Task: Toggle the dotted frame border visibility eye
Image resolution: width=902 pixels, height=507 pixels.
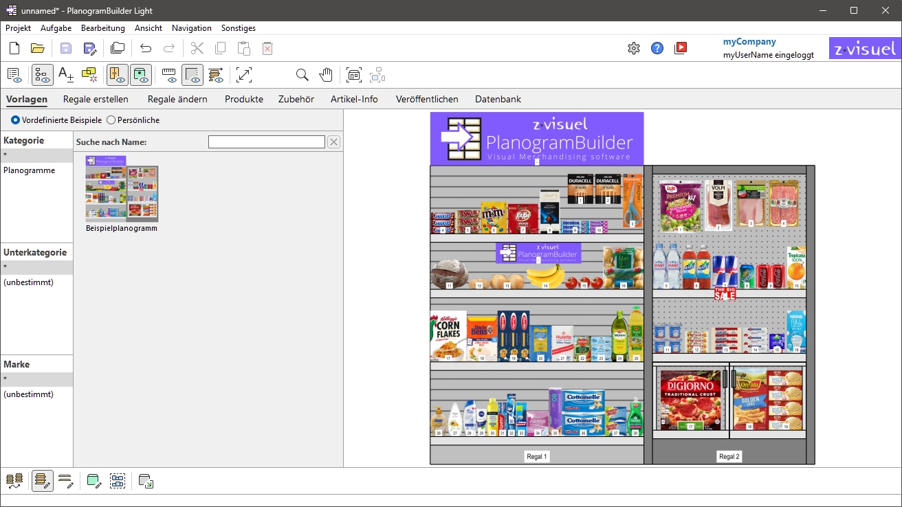Action: click(192, 74)
